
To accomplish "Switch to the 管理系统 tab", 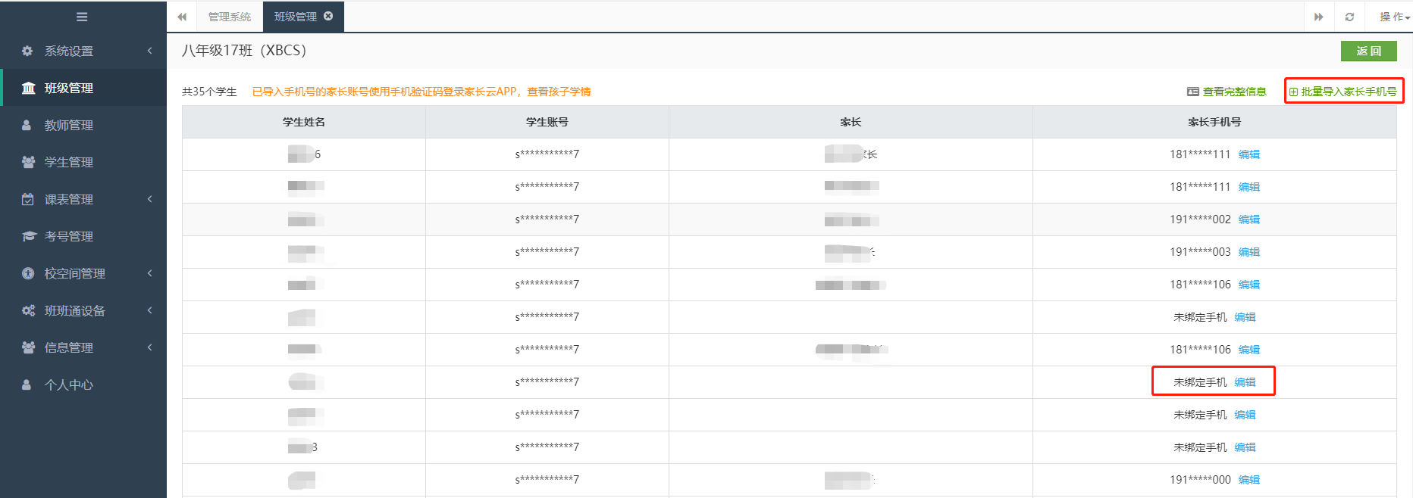I will (230, 17).
